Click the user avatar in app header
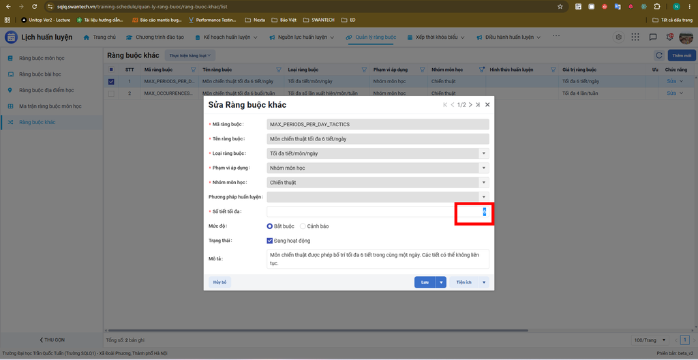698x360 pixels. [686, 37]
